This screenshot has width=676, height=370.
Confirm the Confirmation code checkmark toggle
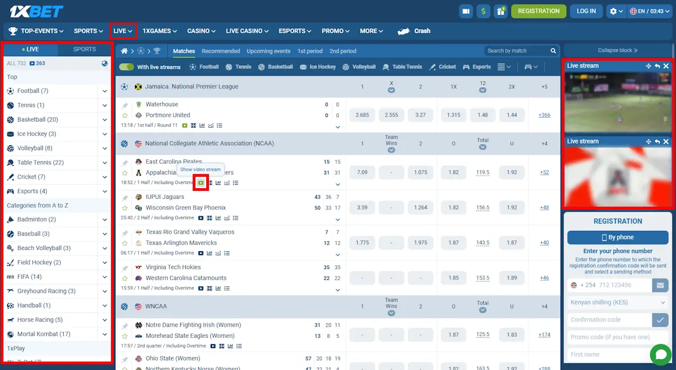(x=660, y=319)
